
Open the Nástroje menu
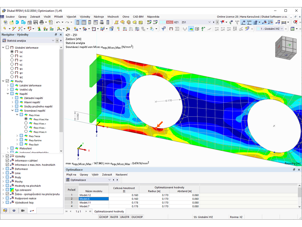point(99,17)
